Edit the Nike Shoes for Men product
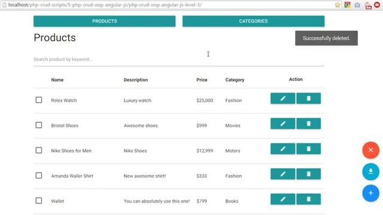 coord(282,149)
